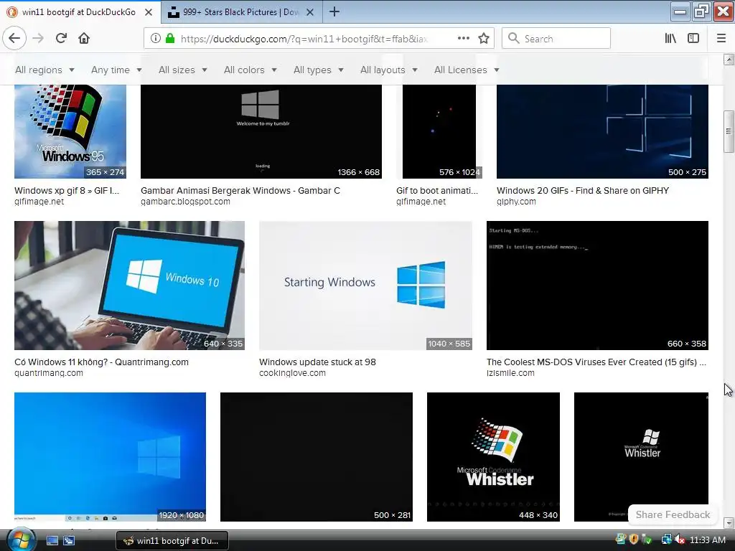Viewport: 735px width, 551px height.
Task: Click the security shield tray icon
Action: [634, 540]
